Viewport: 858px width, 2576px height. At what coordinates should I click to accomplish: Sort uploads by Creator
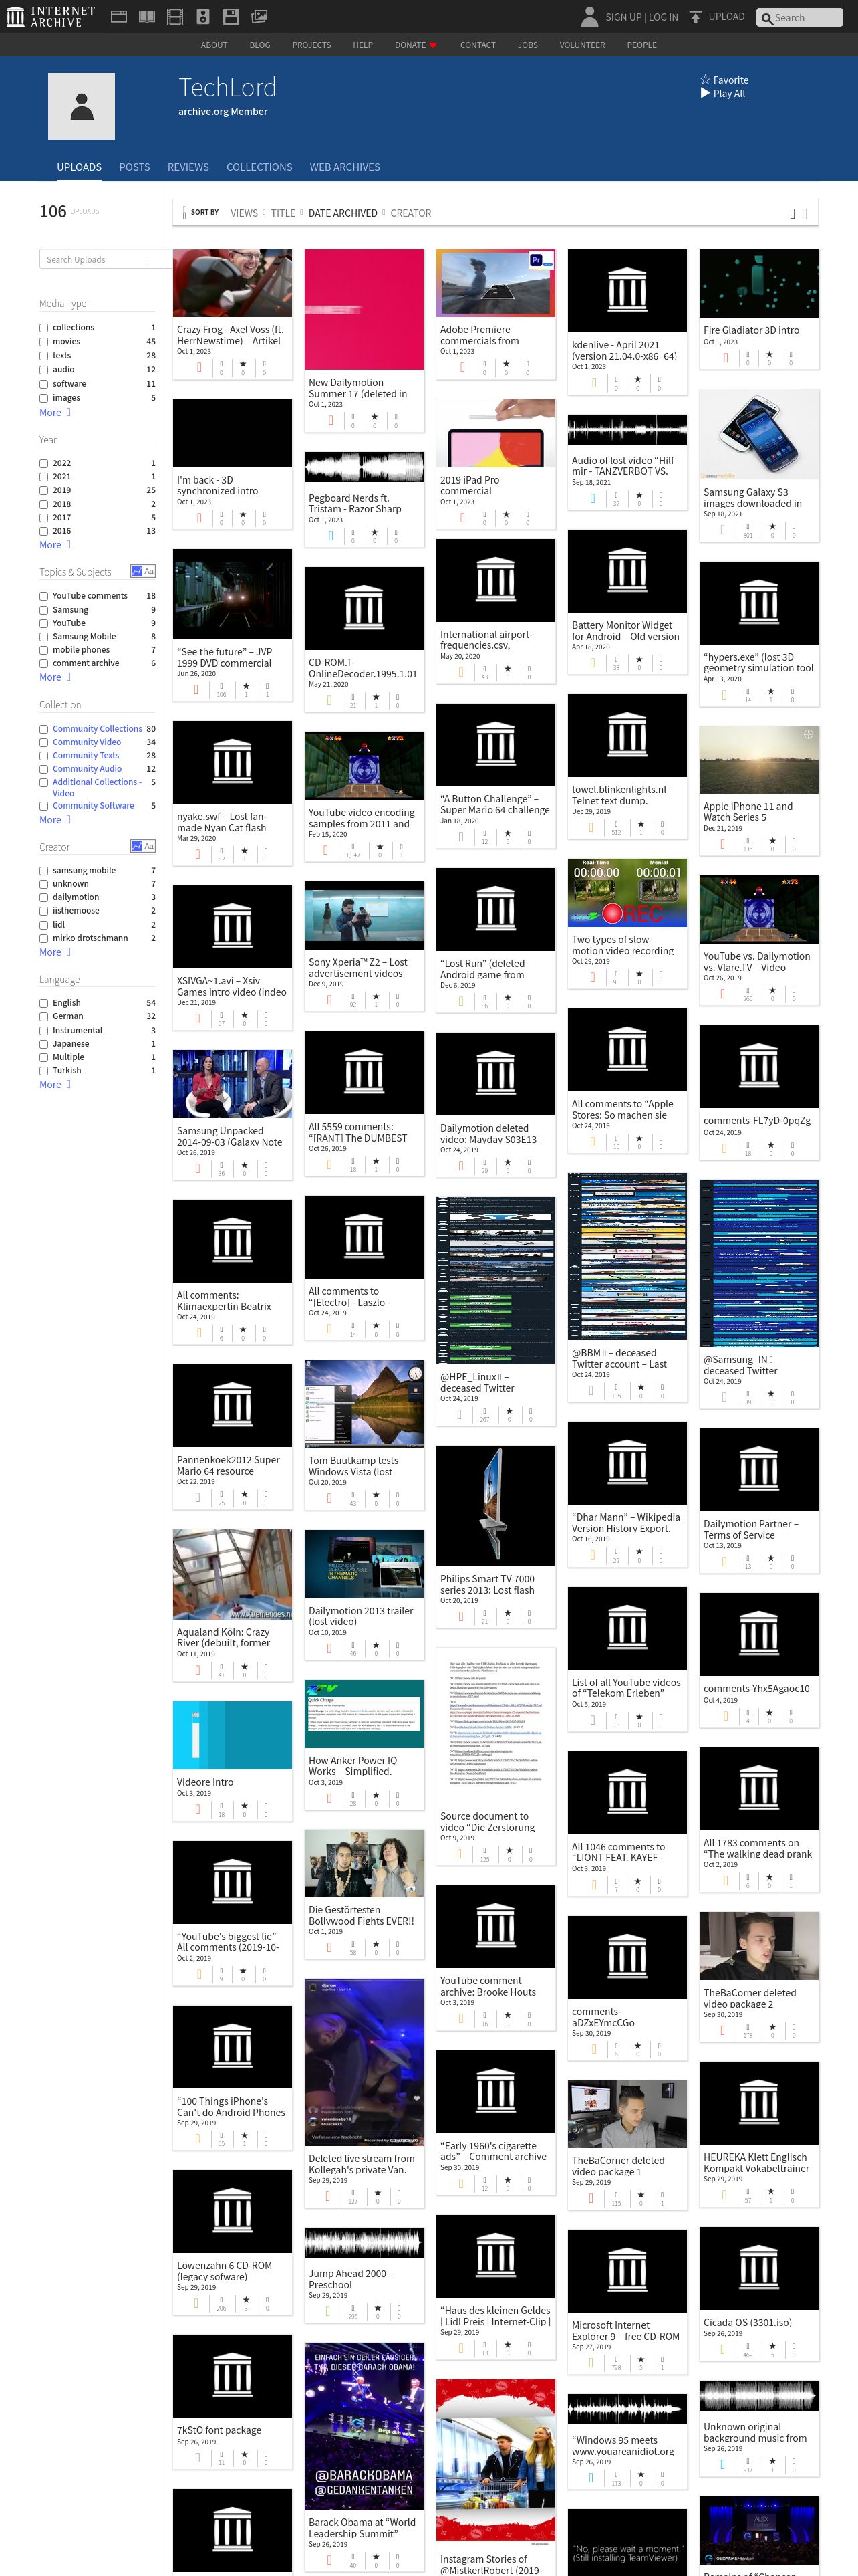[410, 213]
